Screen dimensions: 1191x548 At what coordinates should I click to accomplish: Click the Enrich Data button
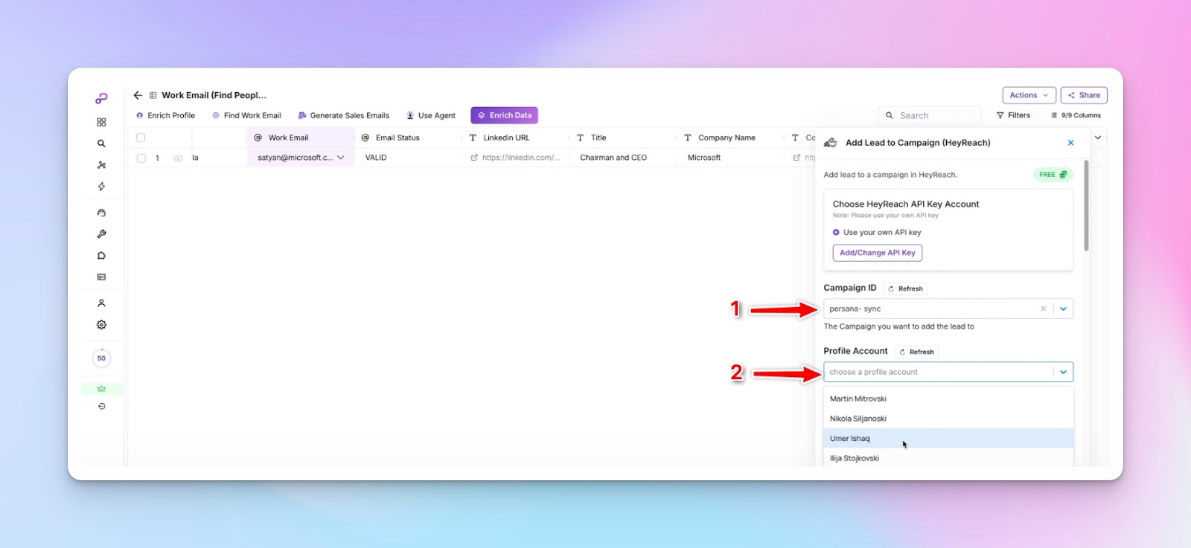click(x=504, y=115)
